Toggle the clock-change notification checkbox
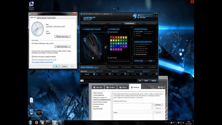The image size is (222, 125). tap(32, 57)
